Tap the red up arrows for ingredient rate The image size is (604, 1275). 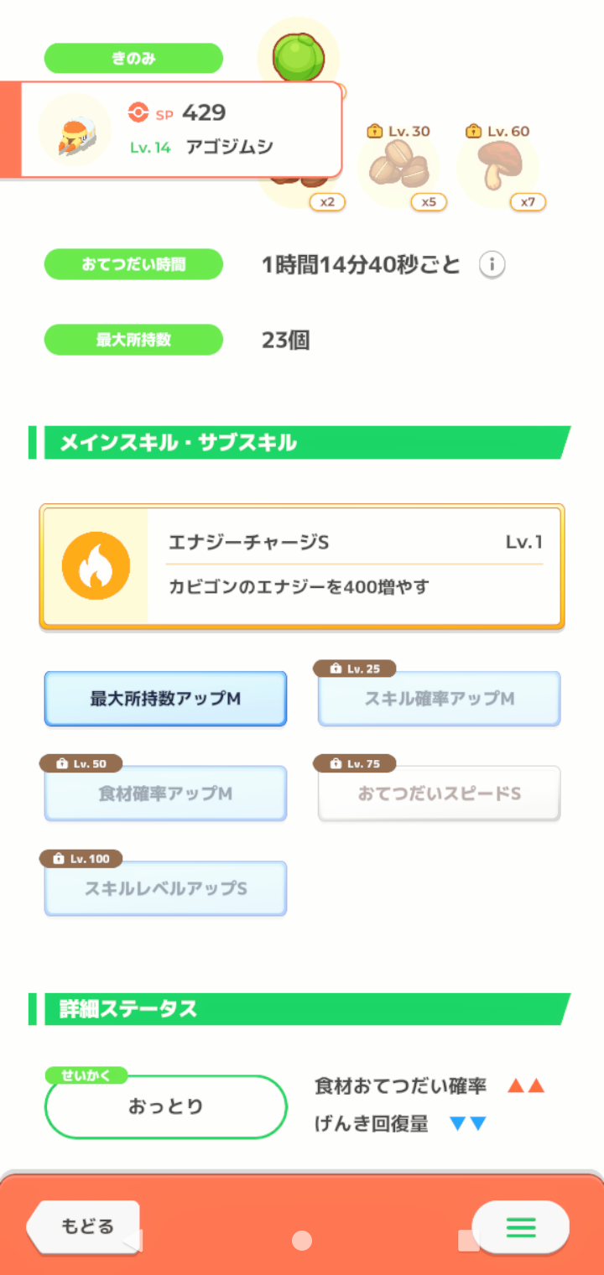(526, 1086)
